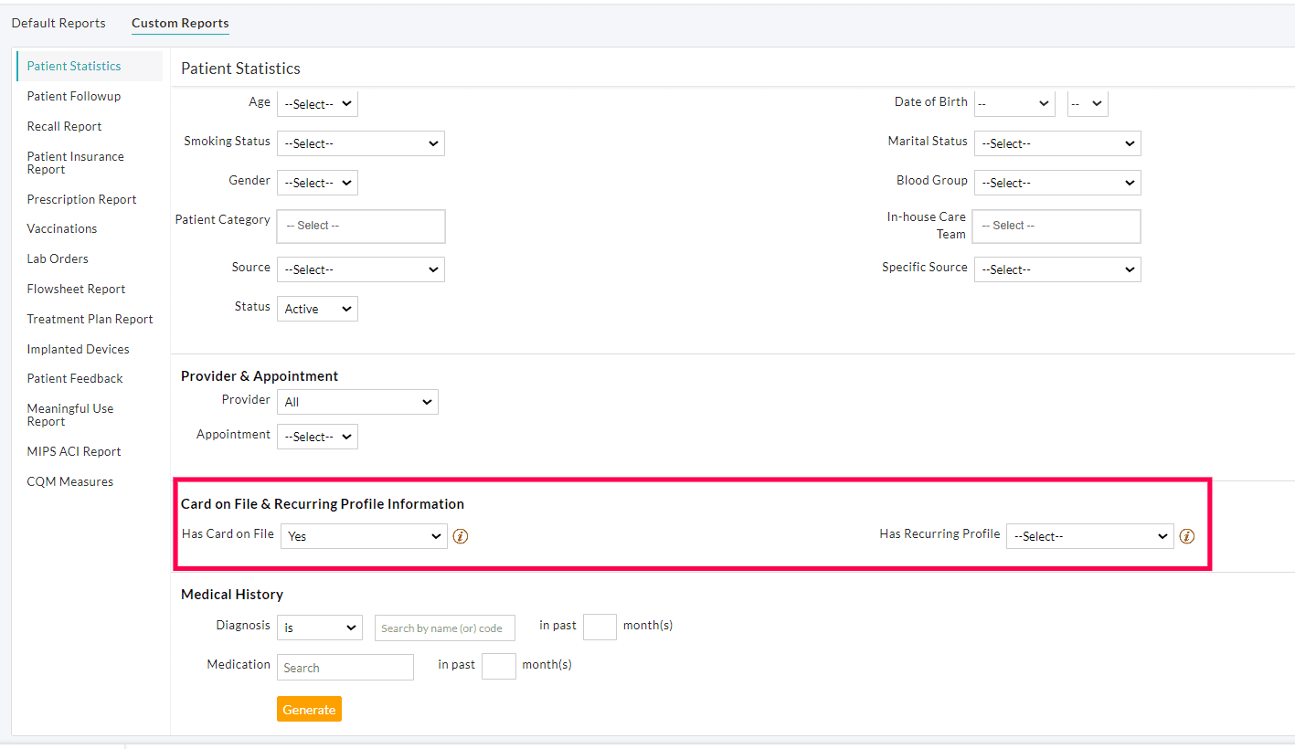Open the Vaccinations report
Screen dimensions: 1295x749
(x=61, y=228)
